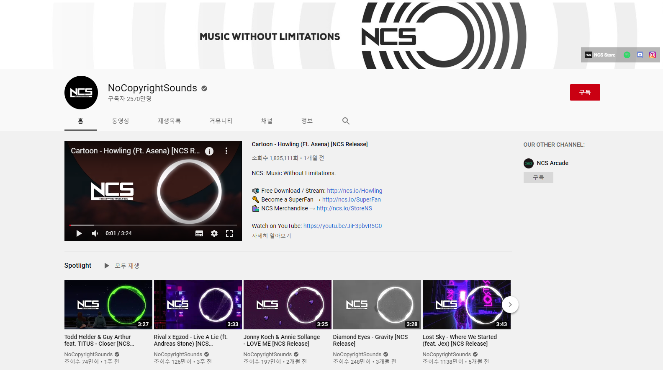Click the NCS logo in the top banner
663x370 pixels.
tap(389, 36)
